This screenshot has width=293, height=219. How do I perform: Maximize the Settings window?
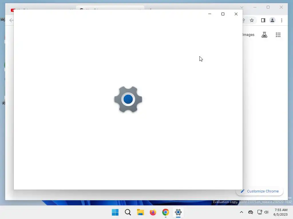tap(223, 14)
